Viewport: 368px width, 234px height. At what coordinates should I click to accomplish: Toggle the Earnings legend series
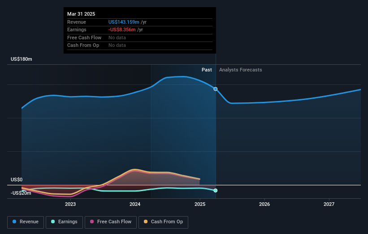tap(64, 222)
